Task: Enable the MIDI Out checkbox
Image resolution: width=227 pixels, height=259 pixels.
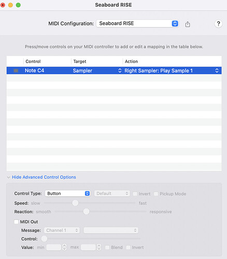Action: (16, 222)
